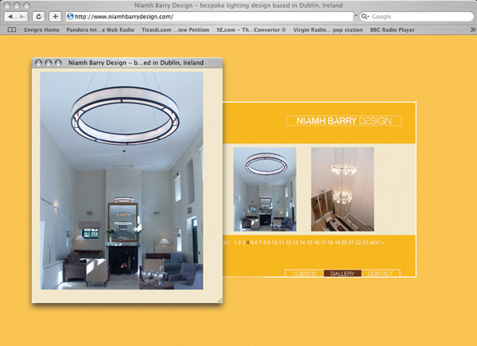This screenshot has height=346, width=477.
Task: Click the NEXT gallery link
Action: point(376,243)
